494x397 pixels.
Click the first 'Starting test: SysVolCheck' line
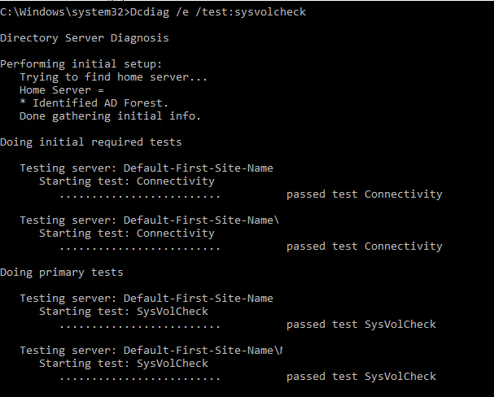click(x=124, y=312)
